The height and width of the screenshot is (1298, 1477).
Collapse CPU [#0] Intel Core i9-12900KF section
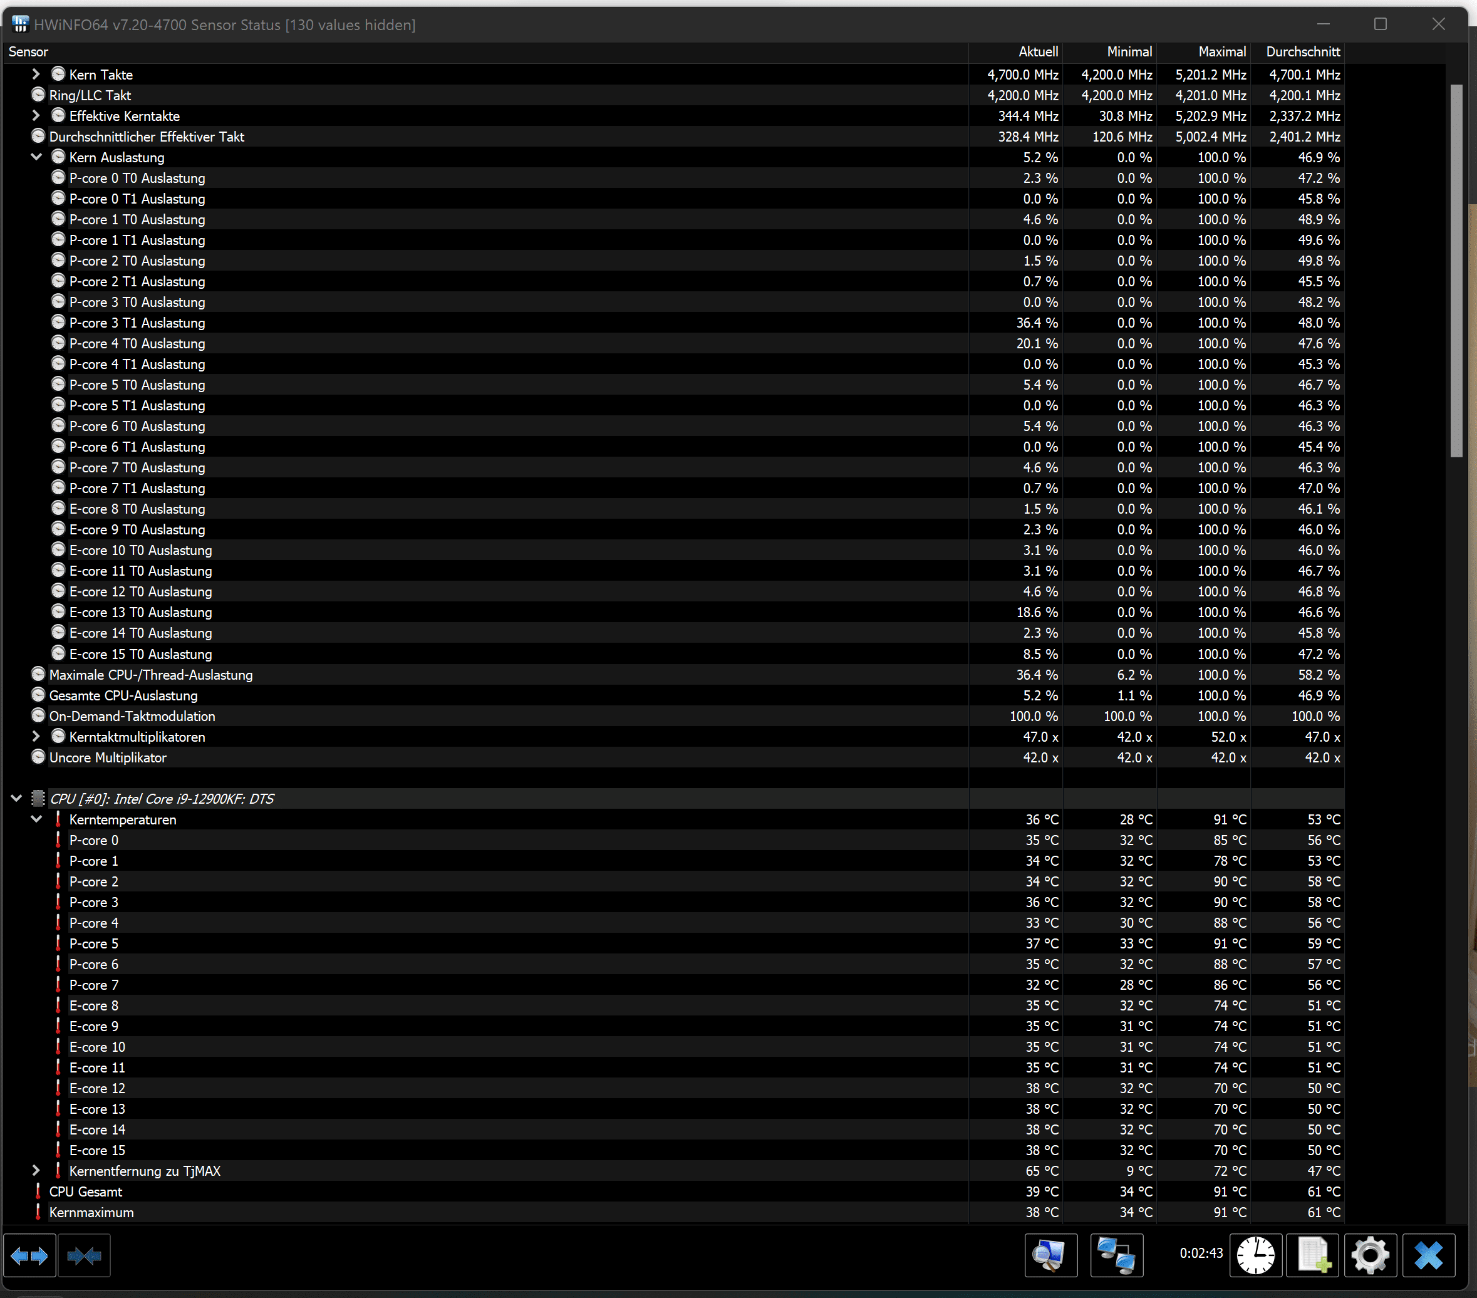(x=16, y=799)
